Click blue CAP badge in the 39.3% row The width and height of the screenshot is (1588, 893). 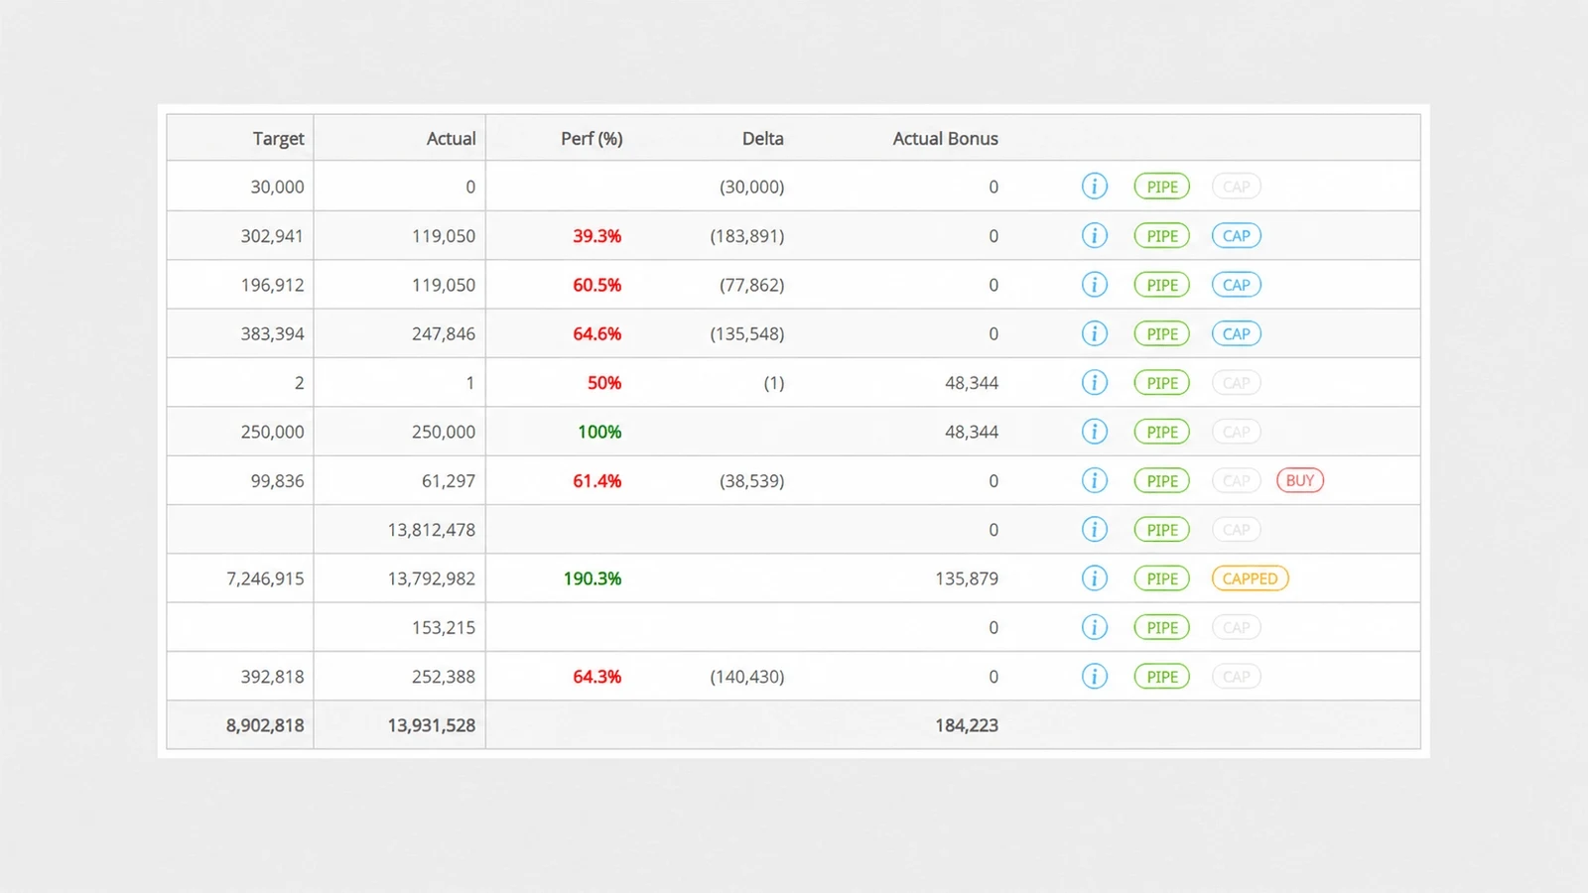pyautogui.click(x=1236, y=235)
